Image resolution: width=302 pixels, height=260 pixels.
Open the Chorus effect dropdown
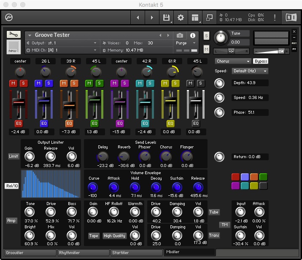[233, 61]
